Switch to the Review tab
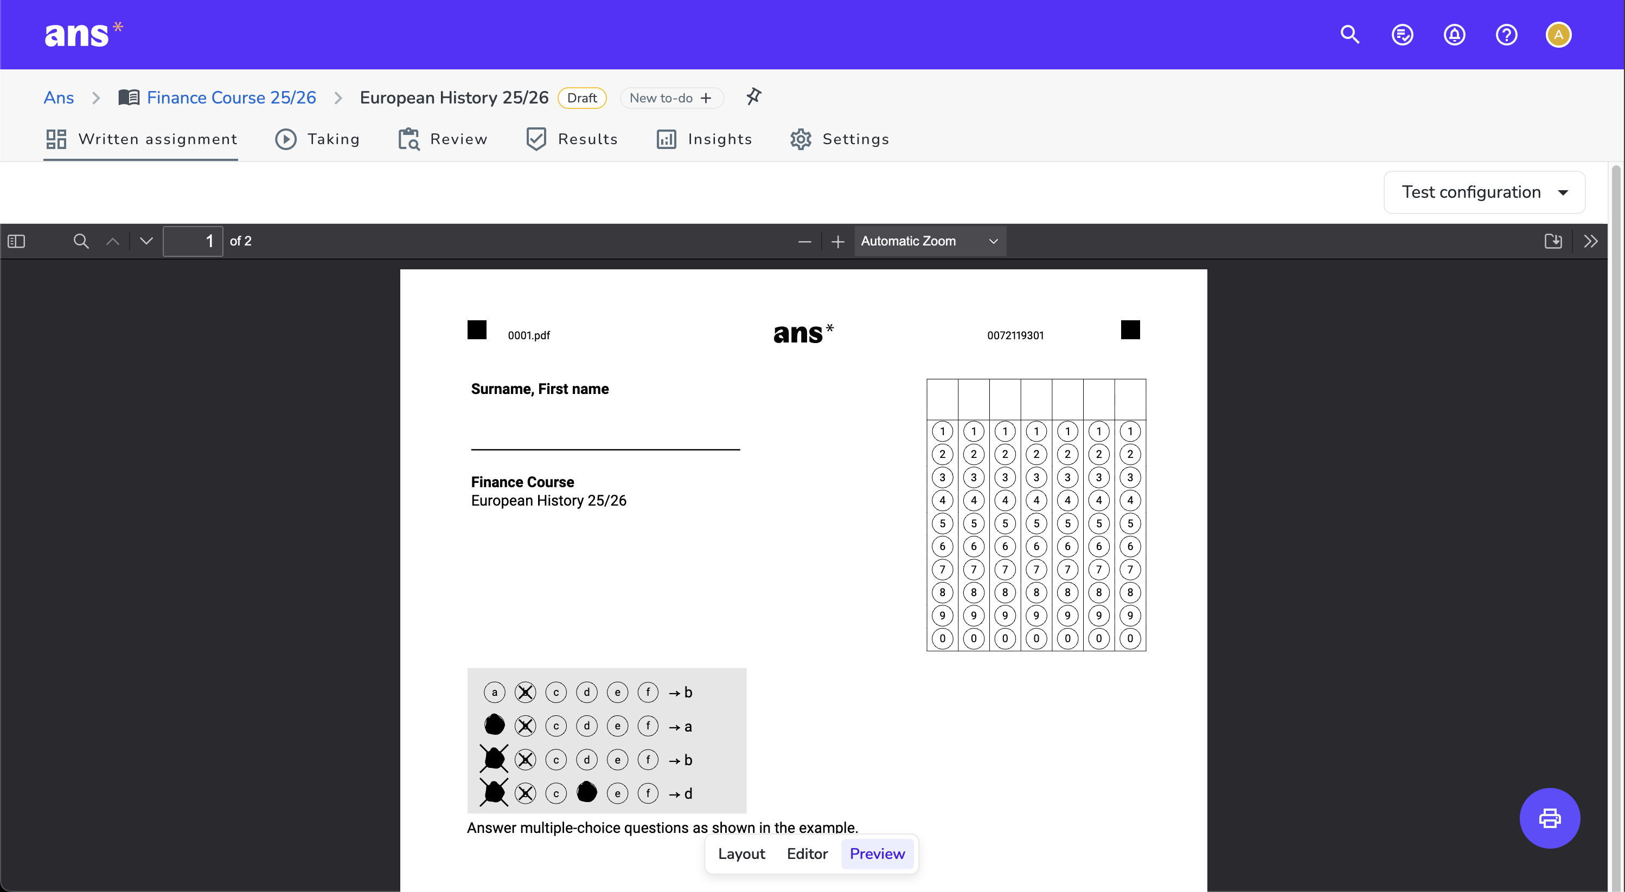This screenshot has width=1625, height=892. pos(443,139)
